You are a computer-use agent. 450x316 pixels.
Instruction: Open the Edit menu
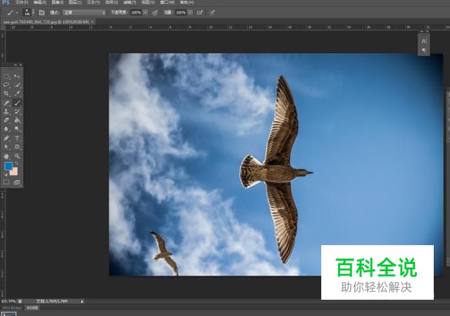40,3
